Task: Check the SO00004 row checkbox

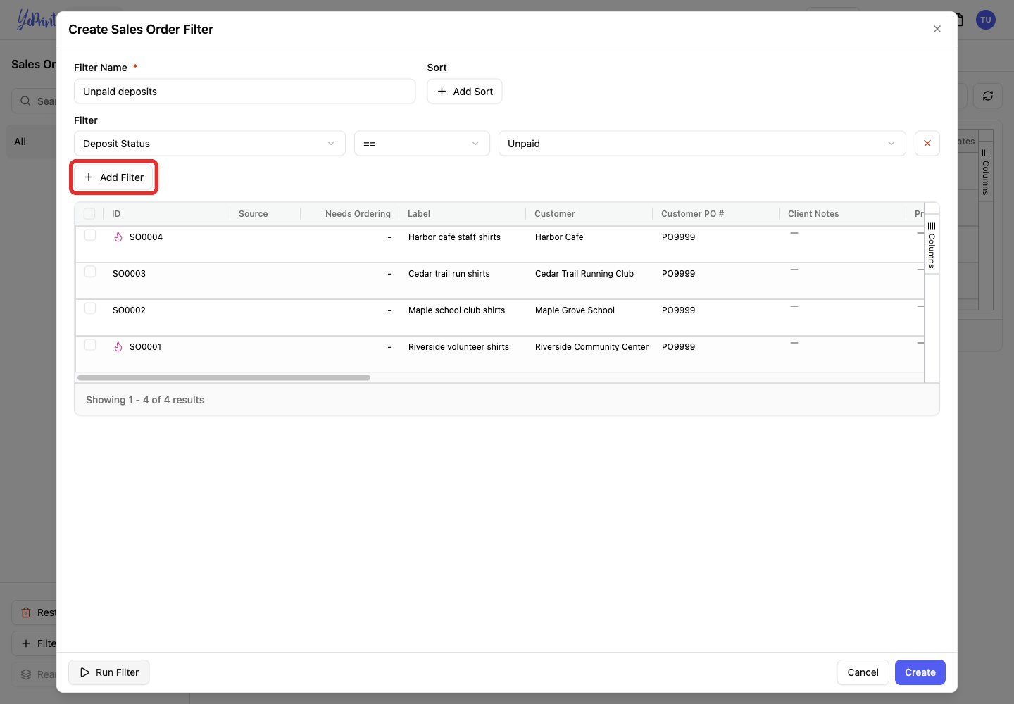Action: click(90, 235)
